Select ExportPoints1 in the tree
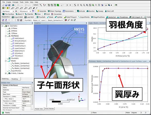The height and width of the screenshot is (115, 151). point(16,71)
